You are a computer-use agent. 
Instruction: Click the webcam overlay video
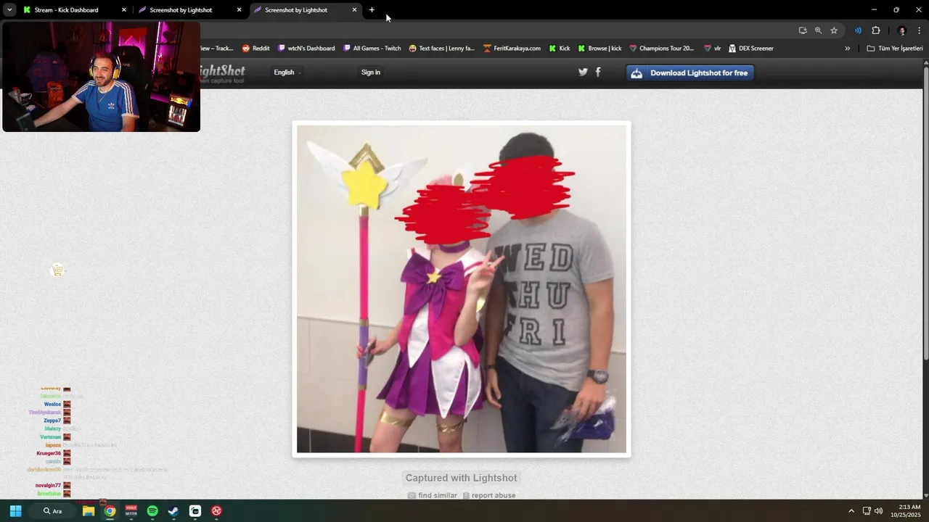pos(101,76)
